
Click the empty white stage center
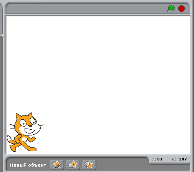98,85
